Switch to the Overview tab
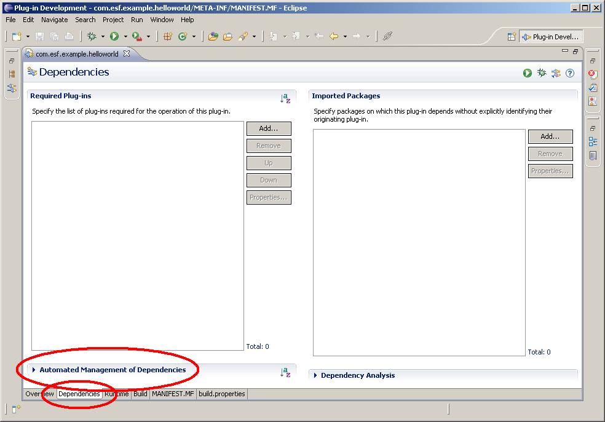This screenshot has width=605, height=422. point(40,394)
